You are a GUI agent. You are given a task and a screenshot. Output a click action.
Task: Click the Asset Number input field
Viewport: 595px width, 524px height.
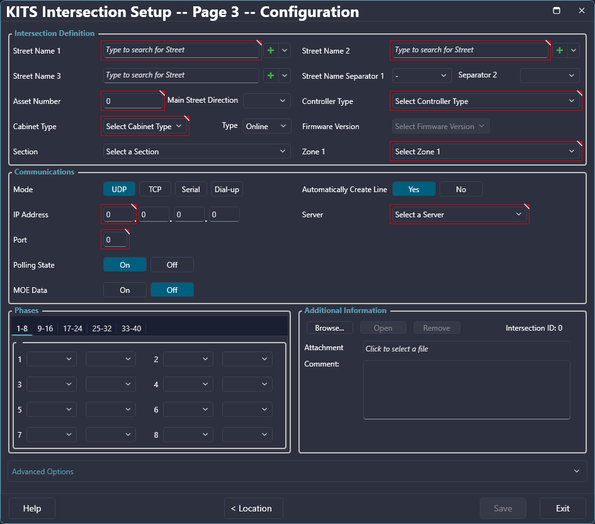coord(133,101)
